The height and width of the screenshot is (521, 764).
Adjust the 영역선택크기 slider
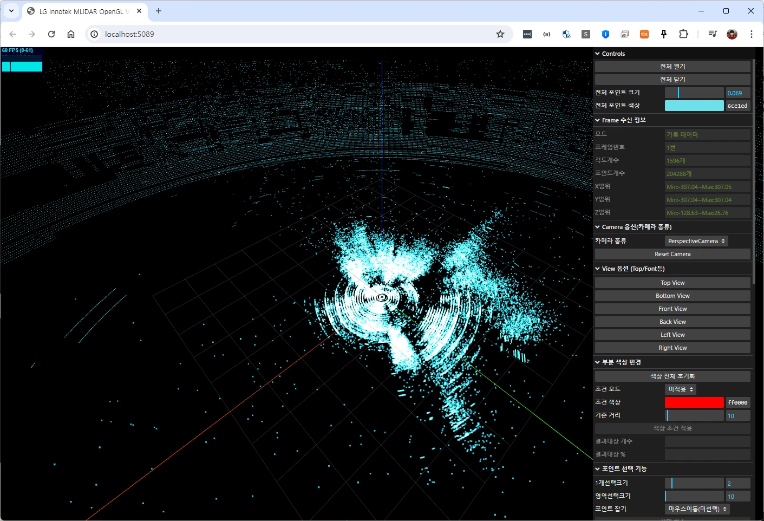coord(694,496)
